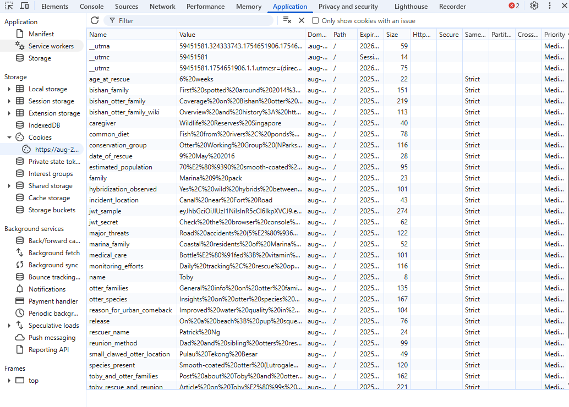
Task: Click the red error count badge
Action: point(514,6)
